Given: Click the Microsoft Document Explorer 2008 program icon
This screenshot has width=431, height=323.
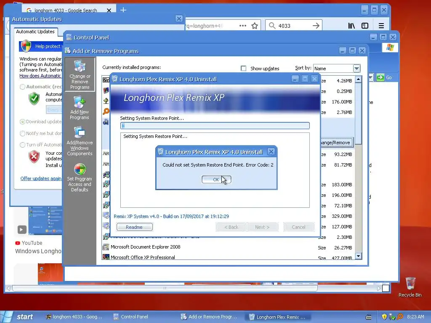Looking at the screenshot, I should (x=106, y=247).
